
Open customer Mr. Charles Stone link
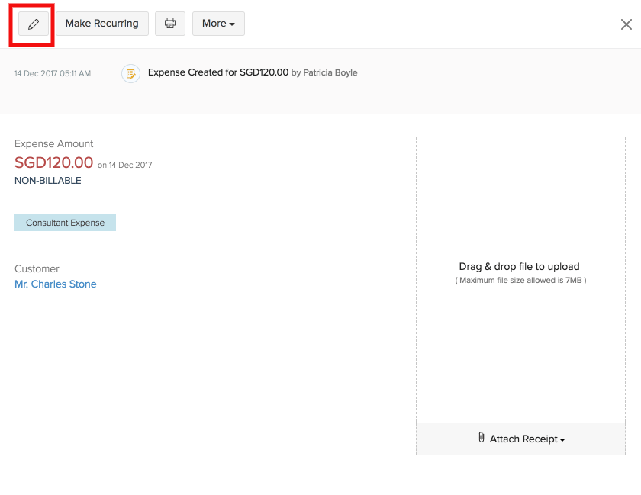[56, 284]
